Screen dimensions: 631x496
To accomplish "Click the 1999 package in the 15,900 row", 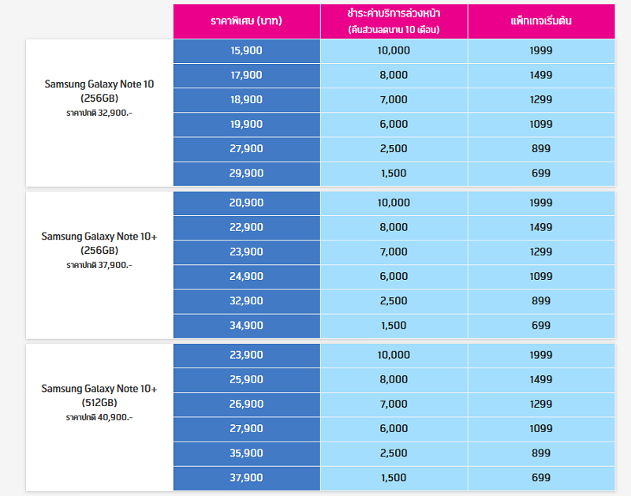I will coord(541,50).
